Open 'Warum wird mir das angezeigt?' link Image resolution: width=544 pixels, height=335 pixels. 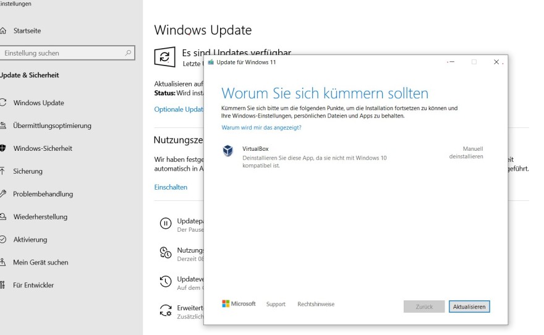pos(261,127)
